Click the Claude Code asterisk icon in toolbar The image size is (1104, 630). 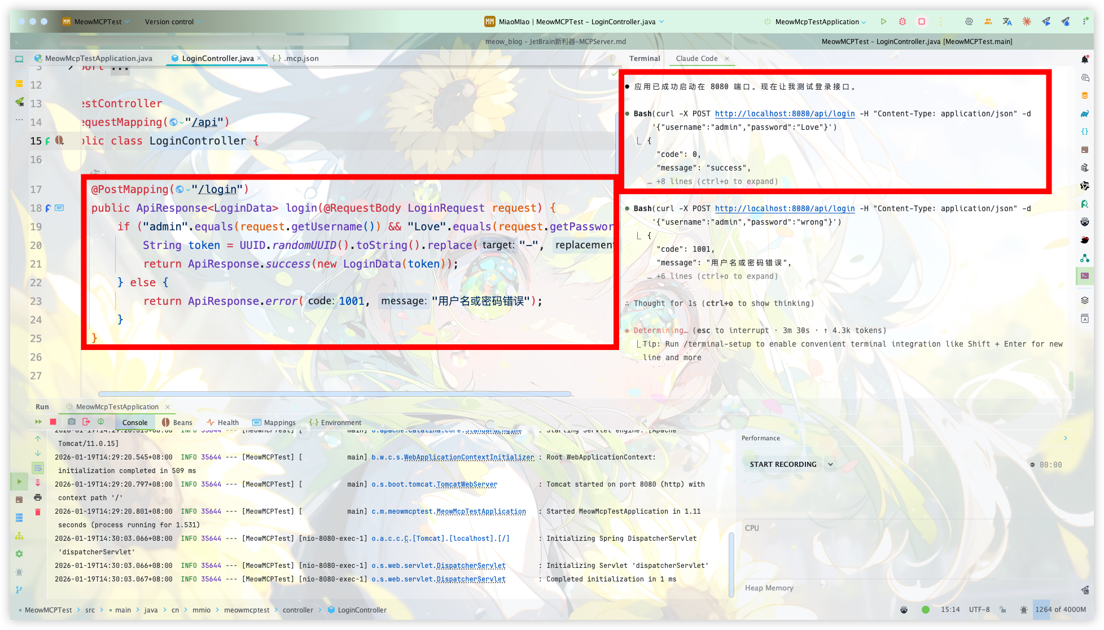tap(1027, 21)
